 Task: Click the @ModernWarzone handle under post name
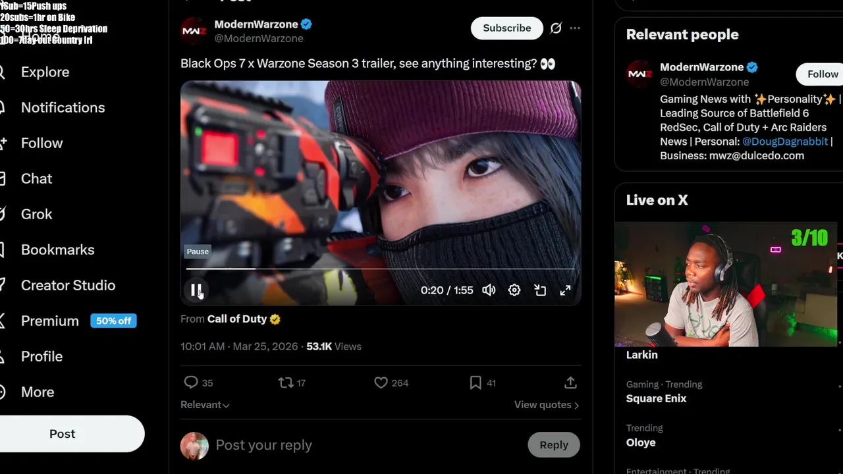pos(259,38)
